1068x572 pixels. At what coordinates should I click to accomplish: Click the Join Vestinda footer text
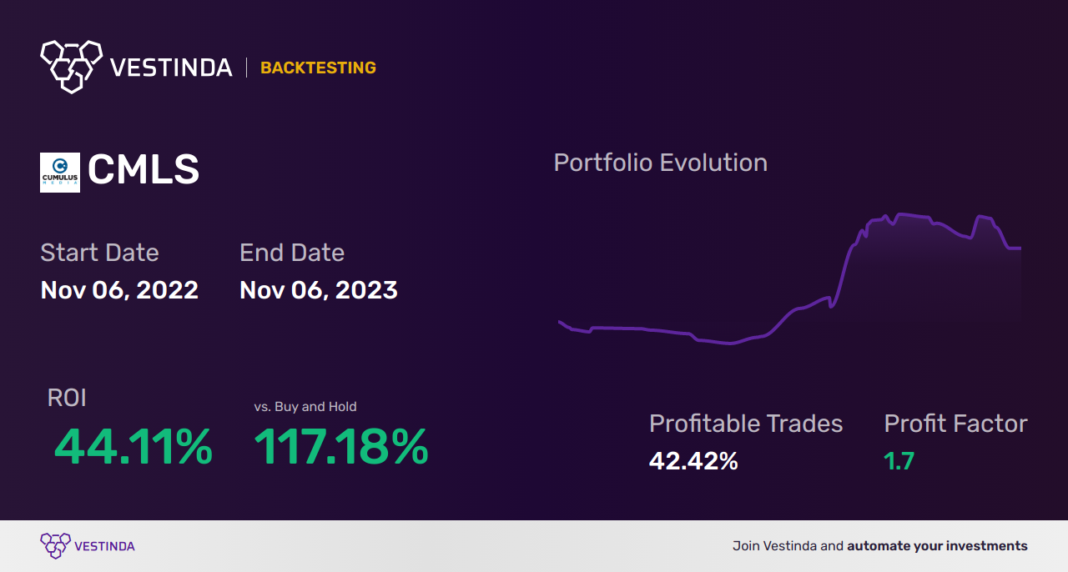[x=880, y=546]
